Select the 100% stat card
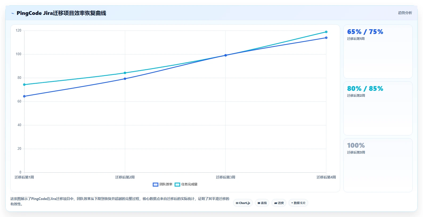423x217 pixels. click(378, 165)
